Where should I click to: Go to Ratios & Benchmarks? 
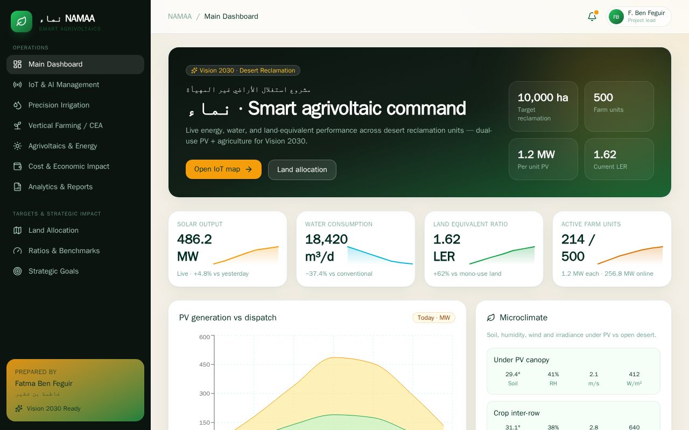75,250
